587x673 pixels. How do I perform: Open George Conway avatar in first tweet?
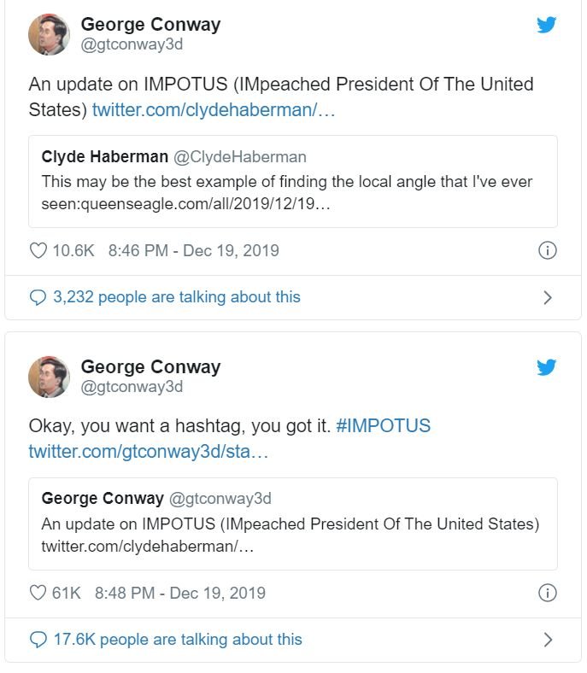49,35
